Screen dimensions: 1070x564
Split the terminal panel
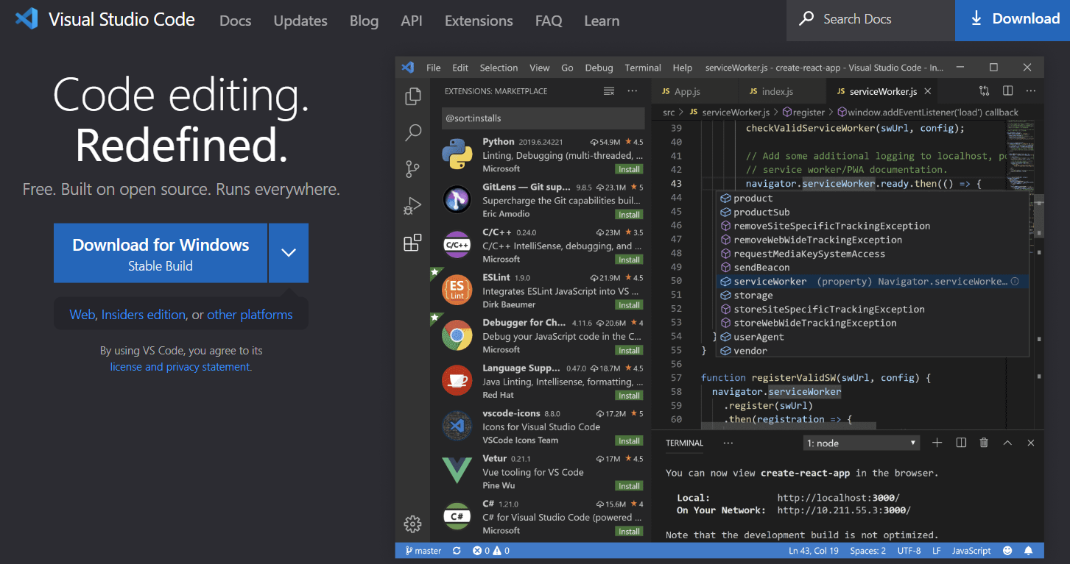coord(961,443)
